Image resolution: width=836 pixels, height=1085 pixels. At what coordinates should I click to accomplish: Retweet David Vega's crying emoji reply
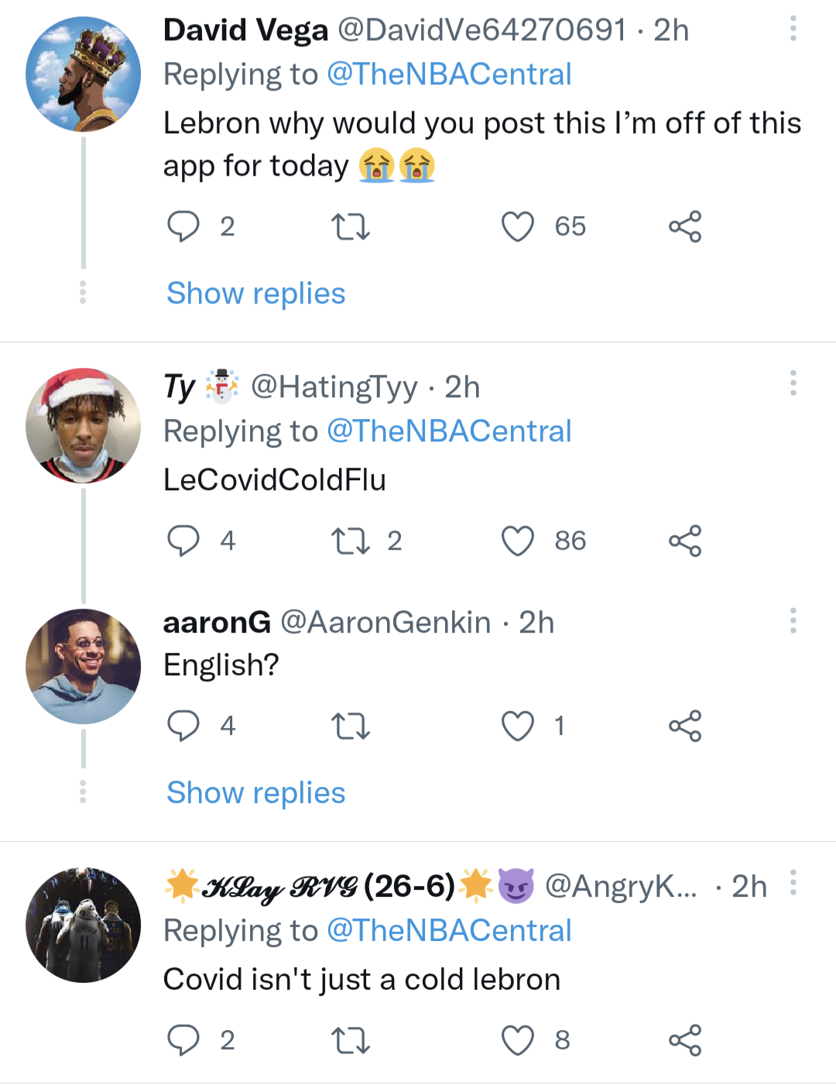(350, 227)
